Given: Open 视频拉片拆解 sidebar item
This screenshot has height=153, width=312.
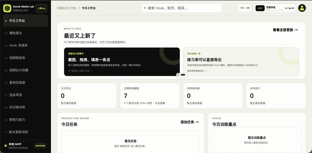Looking at the screenshot, I should coord(25,70).
